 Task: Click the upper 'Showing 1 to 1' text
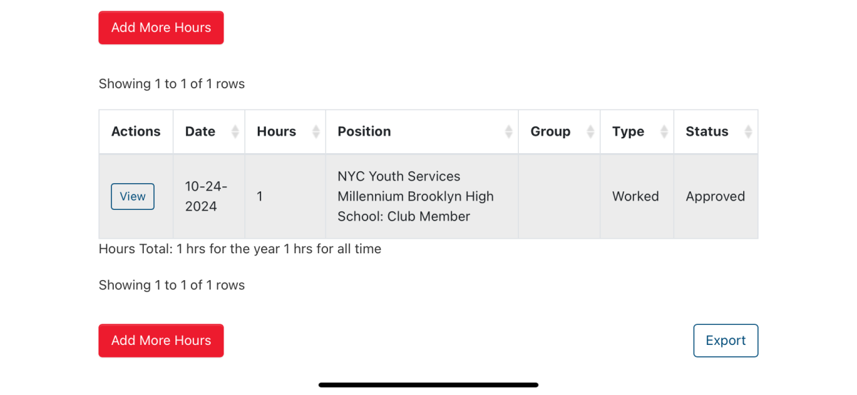click(x=171, y=84)
